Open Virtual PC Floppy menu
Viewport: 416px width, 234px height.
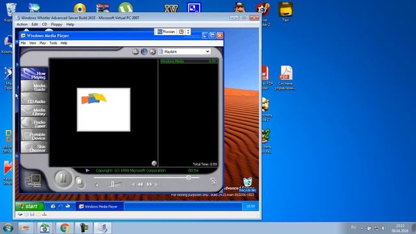pyautogui.click(x=57, y=25)
